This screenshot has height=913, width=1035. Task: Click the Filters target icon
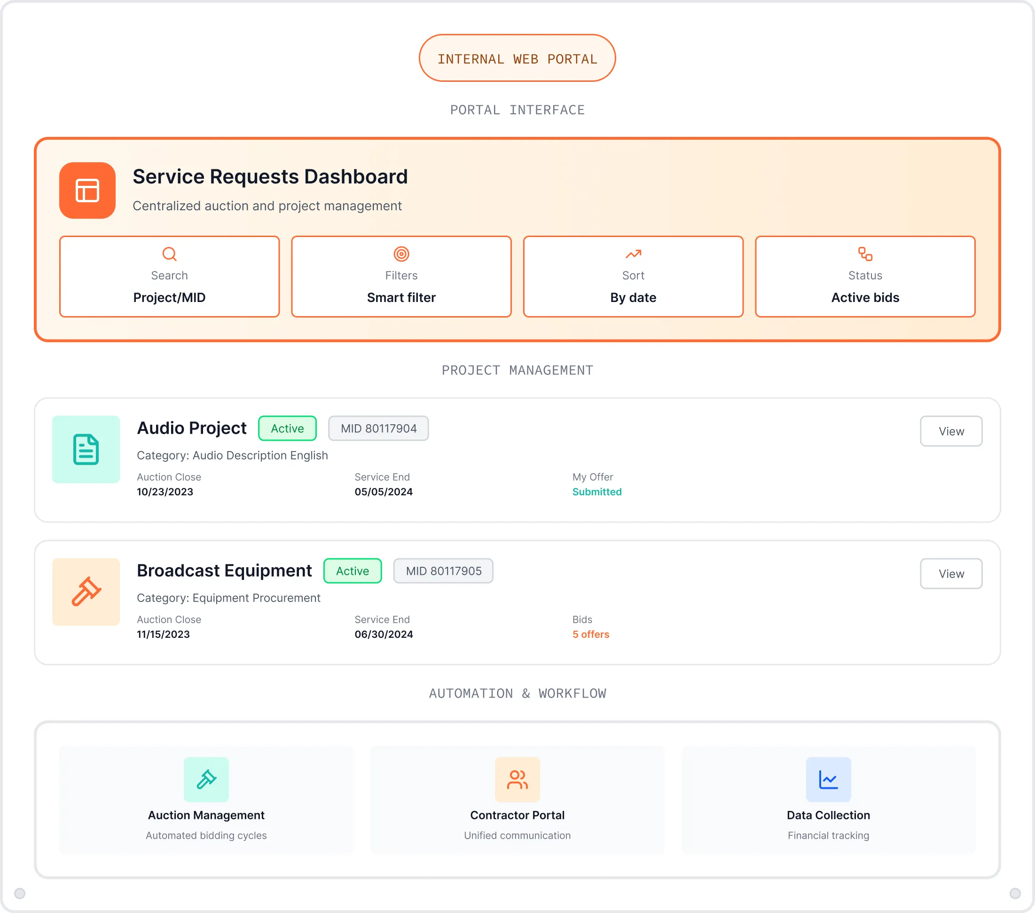tap(401, 254)
